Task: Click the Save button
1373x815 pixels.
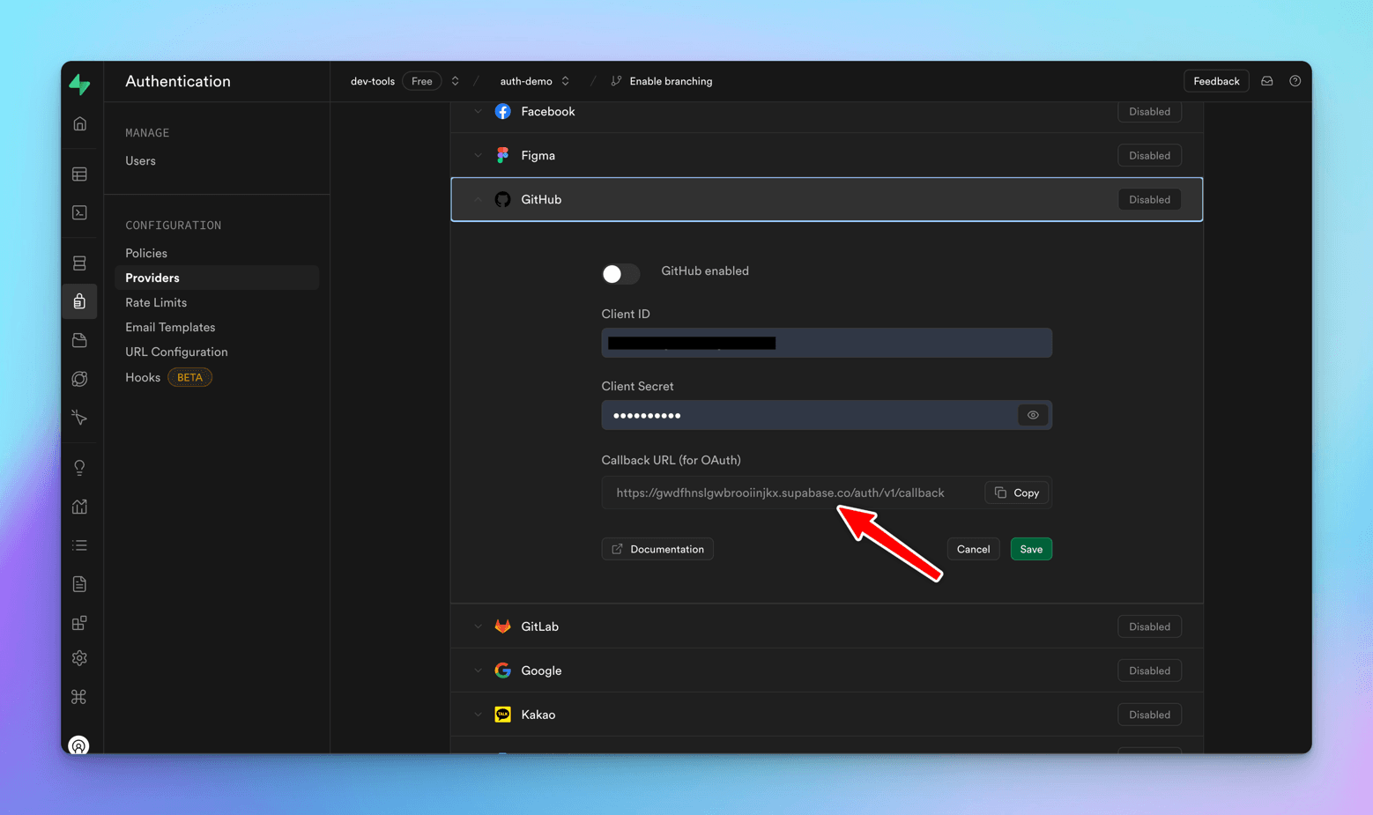Action: tap(1031, 549)
